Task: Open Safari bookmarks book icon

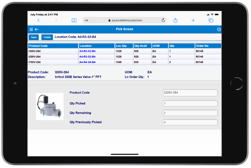Action: [x=74, y=20]
